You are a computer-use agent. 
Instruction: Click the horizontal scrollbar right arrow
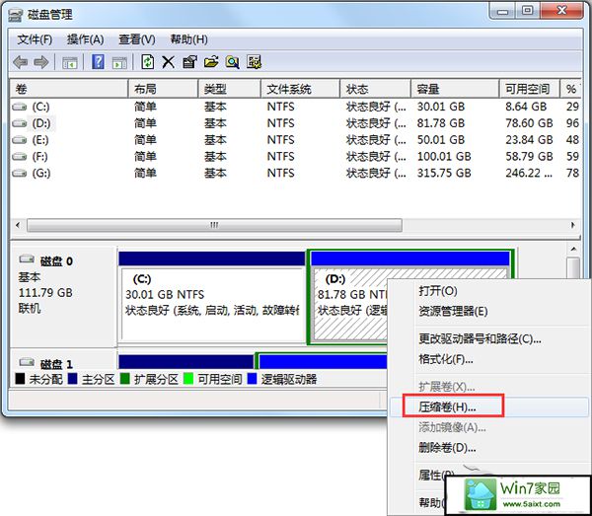pos(572,225)
